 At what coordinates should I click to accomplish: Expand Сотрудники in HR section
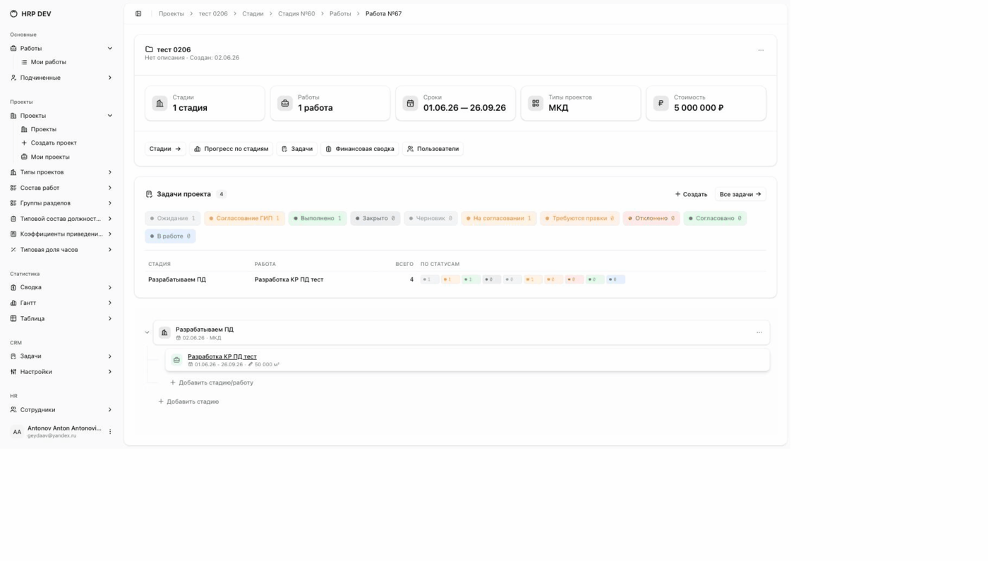110,410
